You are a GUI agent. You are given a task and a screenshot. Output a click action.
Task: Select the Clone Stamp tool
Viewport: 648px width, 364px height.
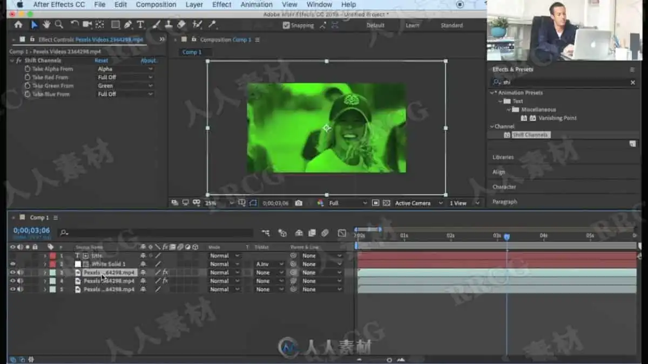click(168, 25)
